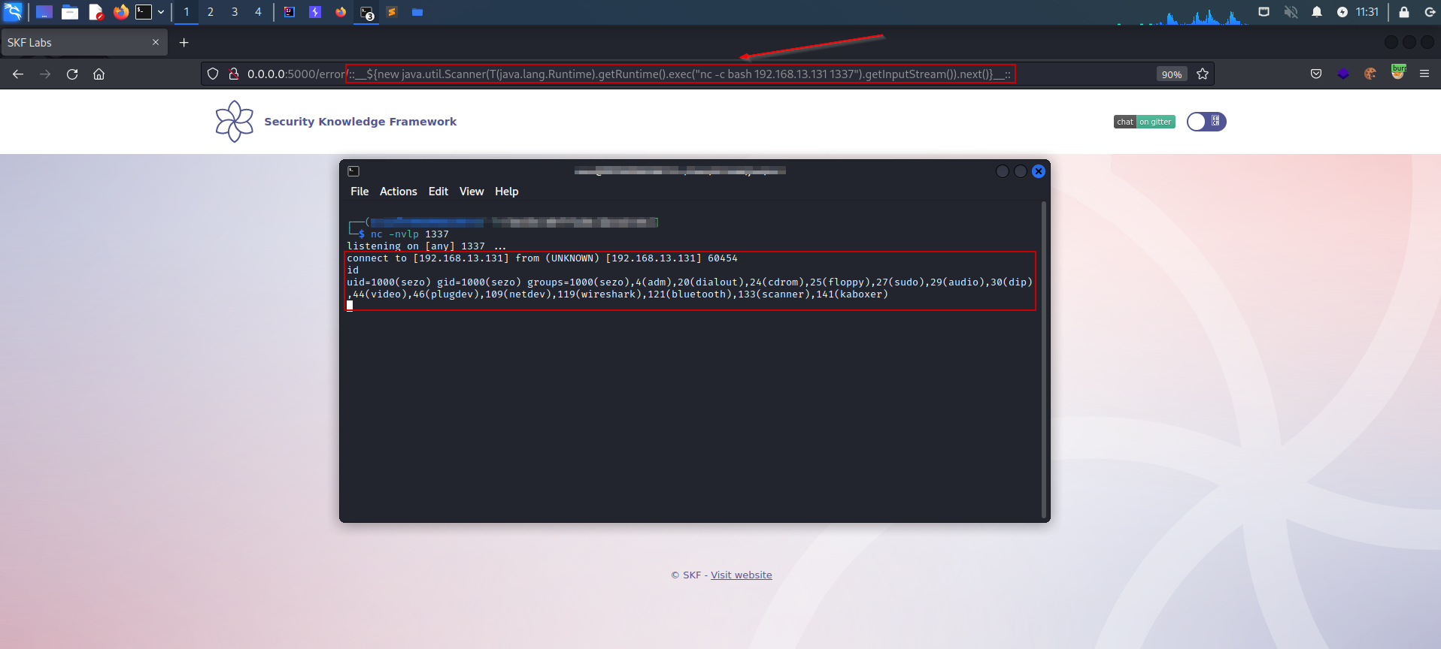Viewport: 1441px width, 649px height.
Task: Open the Kali applications menu
Action: tap(14, 12)
